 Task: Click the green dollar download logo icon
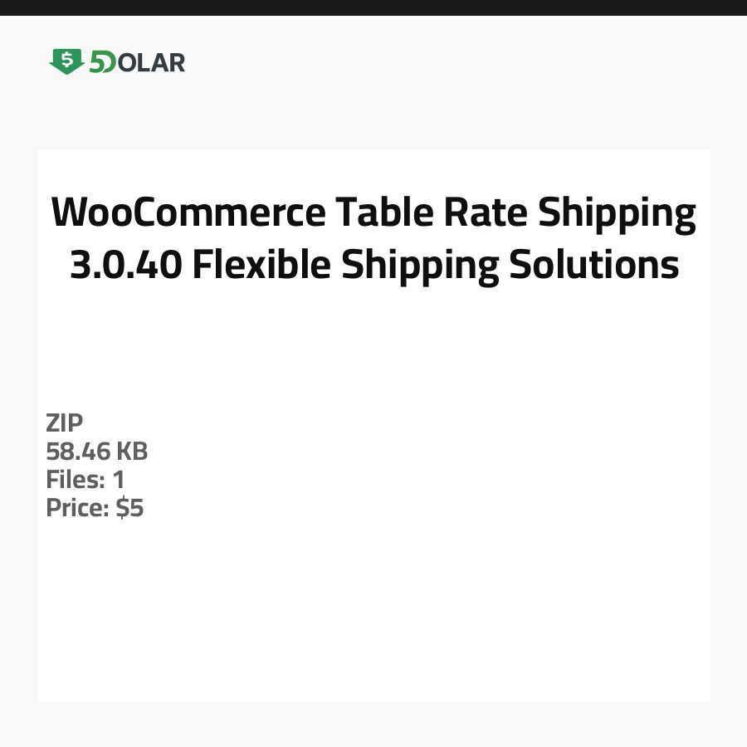tap(66, 61)
